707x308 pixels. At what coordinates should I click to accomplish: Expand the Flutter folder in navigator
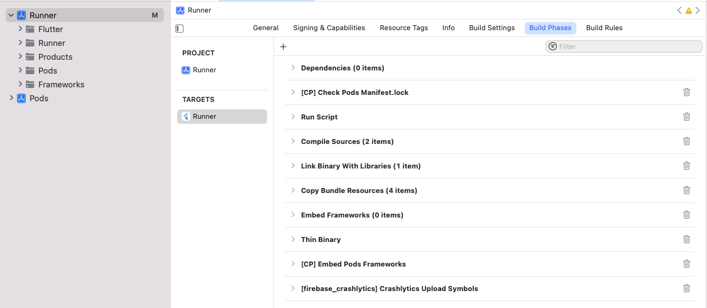pos(21,29)
